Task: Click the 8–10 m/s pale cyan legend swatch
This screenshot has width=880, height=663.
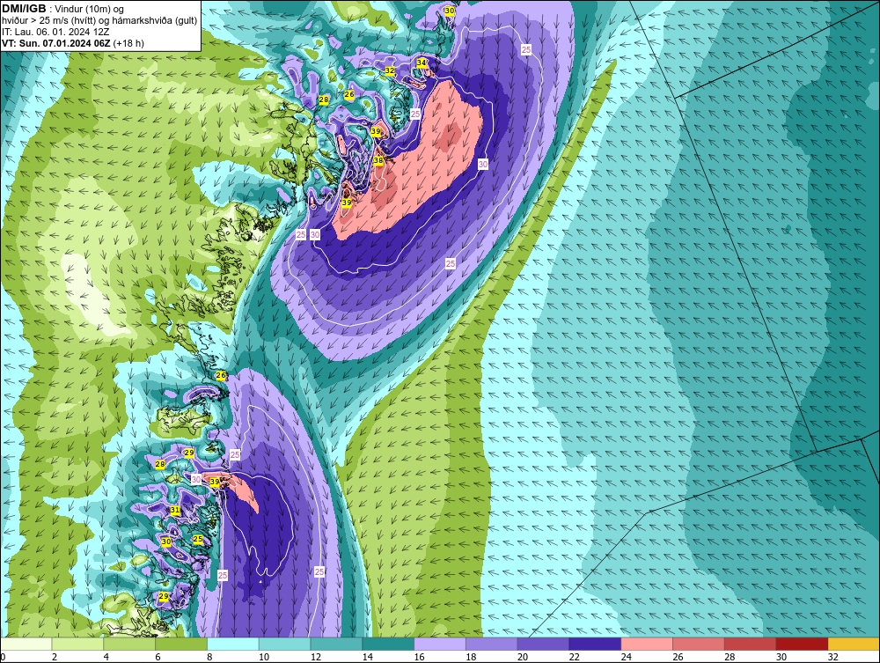Action: pos(233,644)
